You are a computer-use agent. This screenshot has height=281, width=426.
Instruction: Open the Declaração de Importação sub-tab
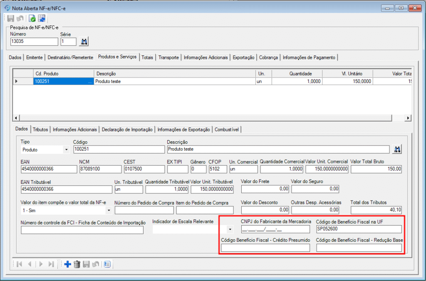(127, 130)
